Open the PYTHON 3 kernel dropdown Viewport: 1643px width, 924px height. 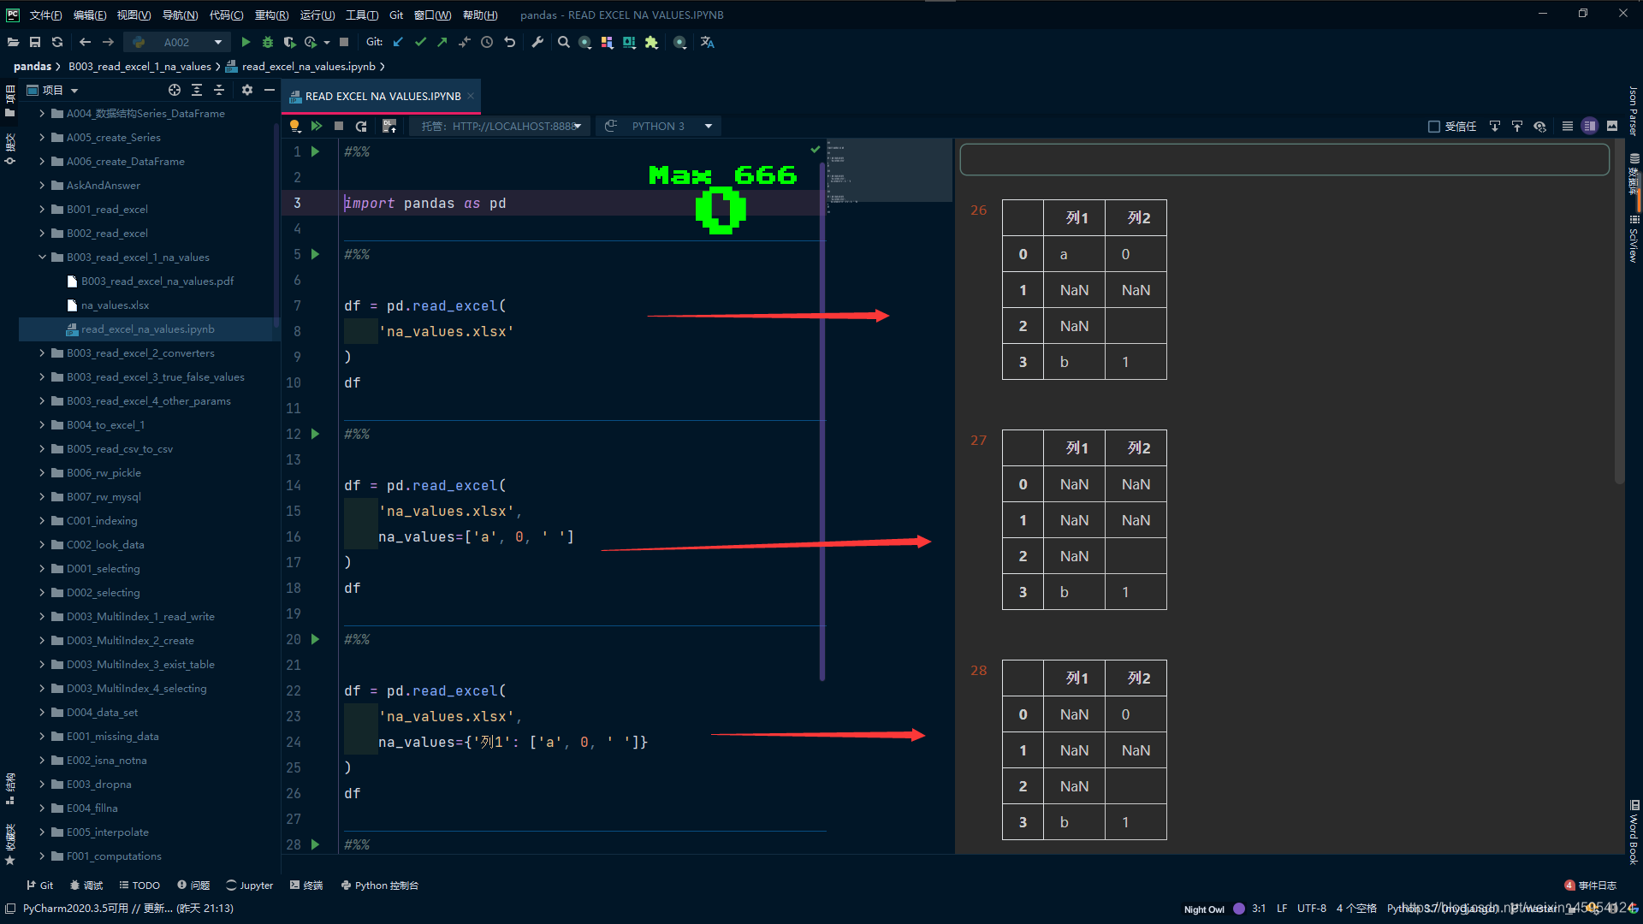[x=658, y=126]
